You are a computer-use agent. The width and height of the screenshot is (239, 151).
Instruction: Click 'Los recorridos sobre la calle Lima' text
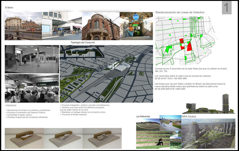point(183,76)
